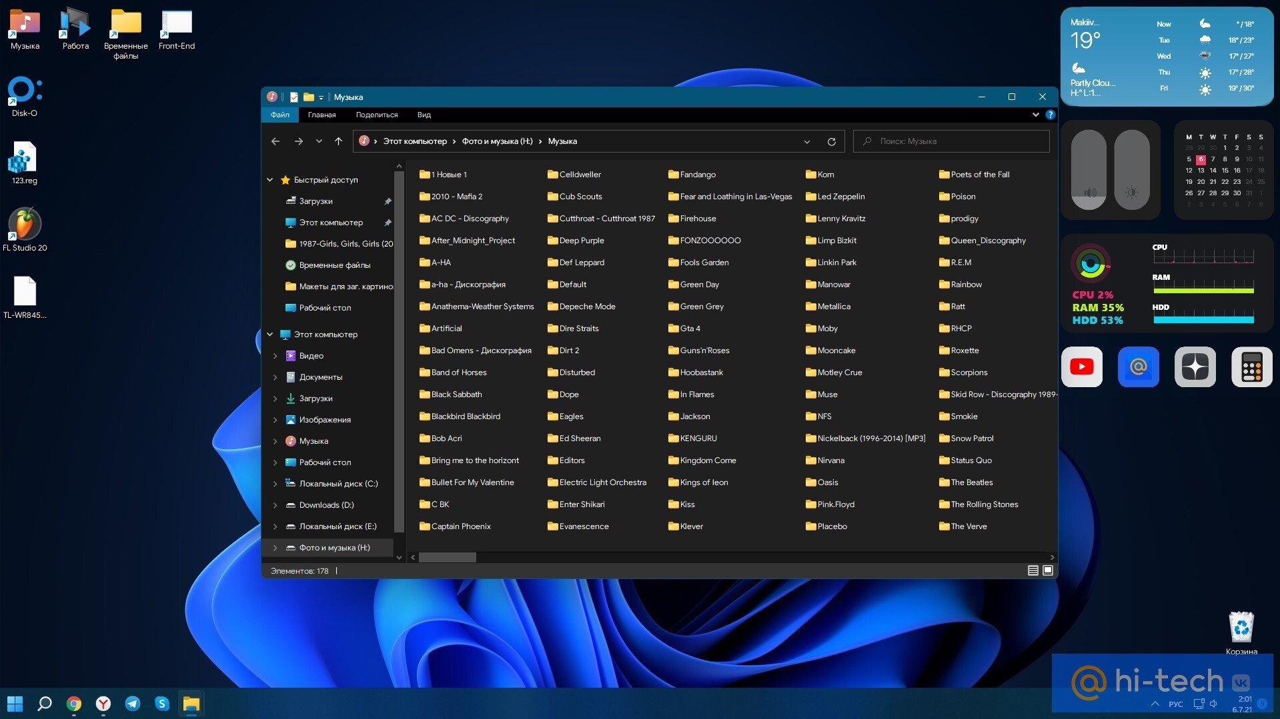Open the Customize Quick Access Toolbar dropdown
Viewport: 1280px width, 719px height.
(321, 97)
